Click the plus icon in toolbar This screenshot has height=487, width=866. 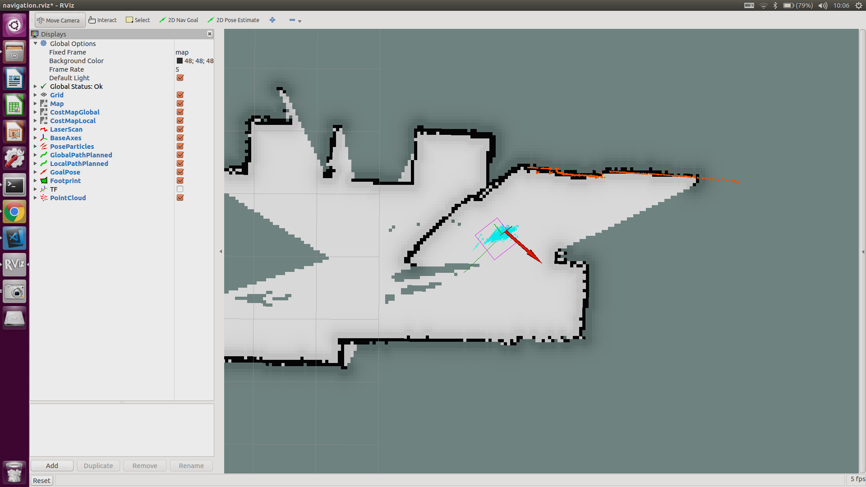pyautogui.click(x=272, y=20)
